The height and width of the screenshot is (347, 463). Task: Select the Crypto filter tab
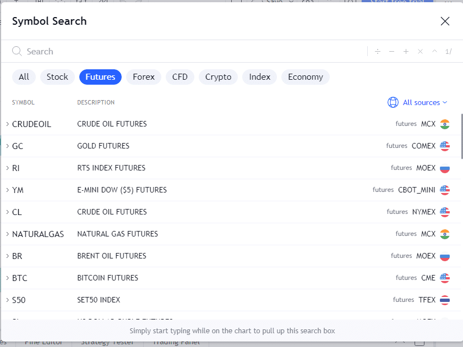[x=218, y=77]
